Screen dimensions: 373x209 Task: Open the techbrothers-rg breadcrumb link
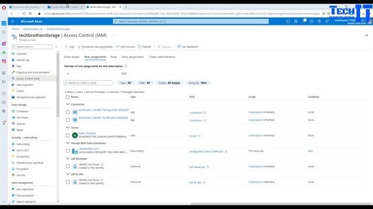(33, 29)
